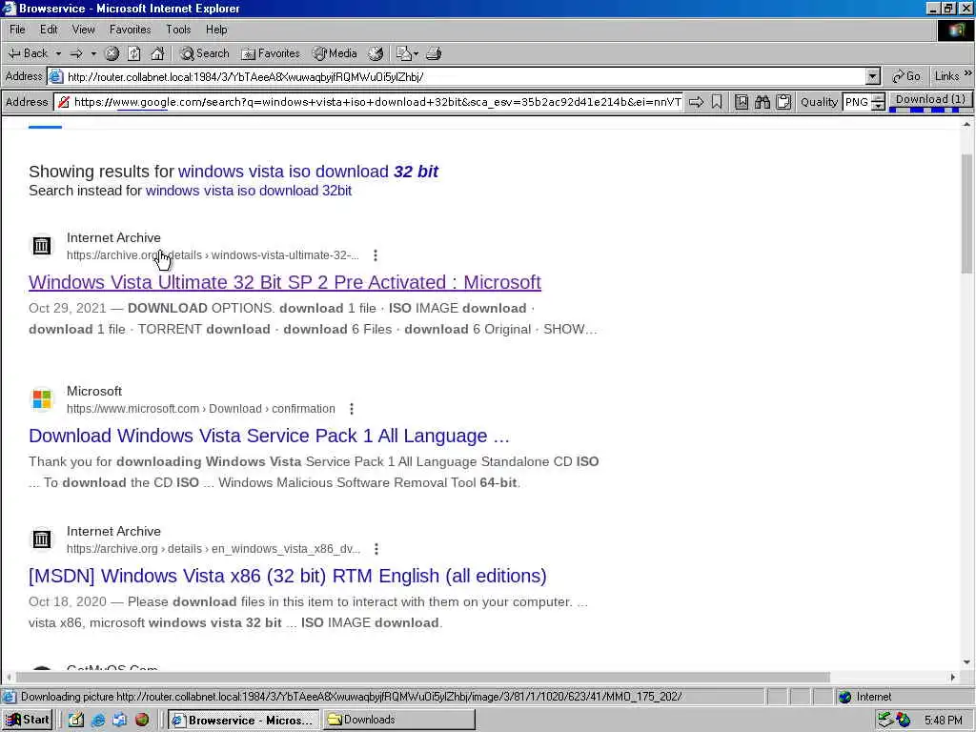Open 'Download Windows Vista Service Pack 1' result

click(x=269, y=436)
